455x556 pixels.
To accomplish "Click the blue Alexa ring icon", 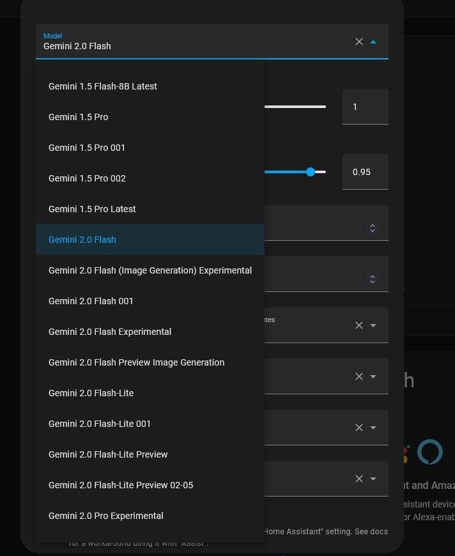I will tap(429, 452).
